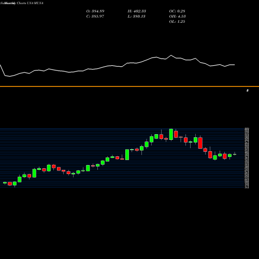Click the OH: 4.53 readout
Viewport: 259px width, 259px height.
pos(177,17)
